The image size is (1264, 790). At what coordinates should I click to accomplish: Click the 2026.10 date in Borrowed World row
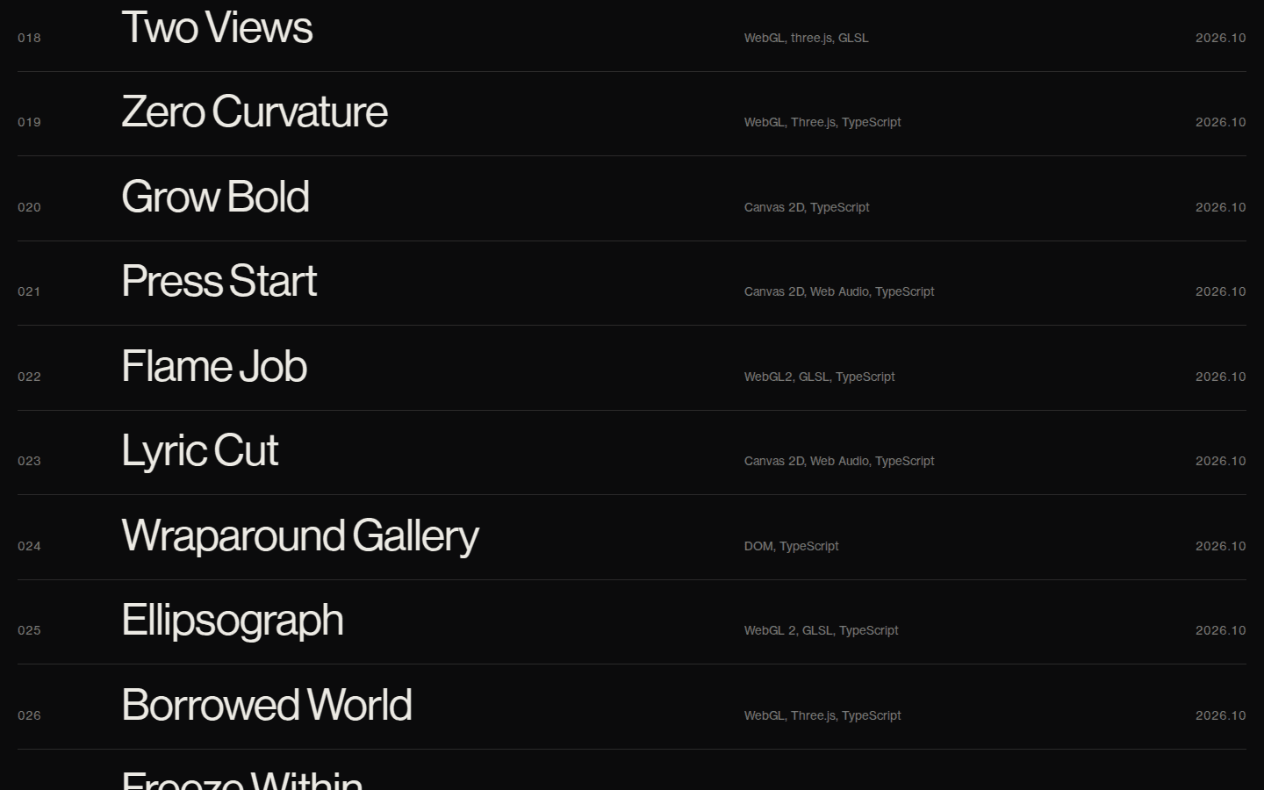pyautogui.click(x=1220, y=715)
